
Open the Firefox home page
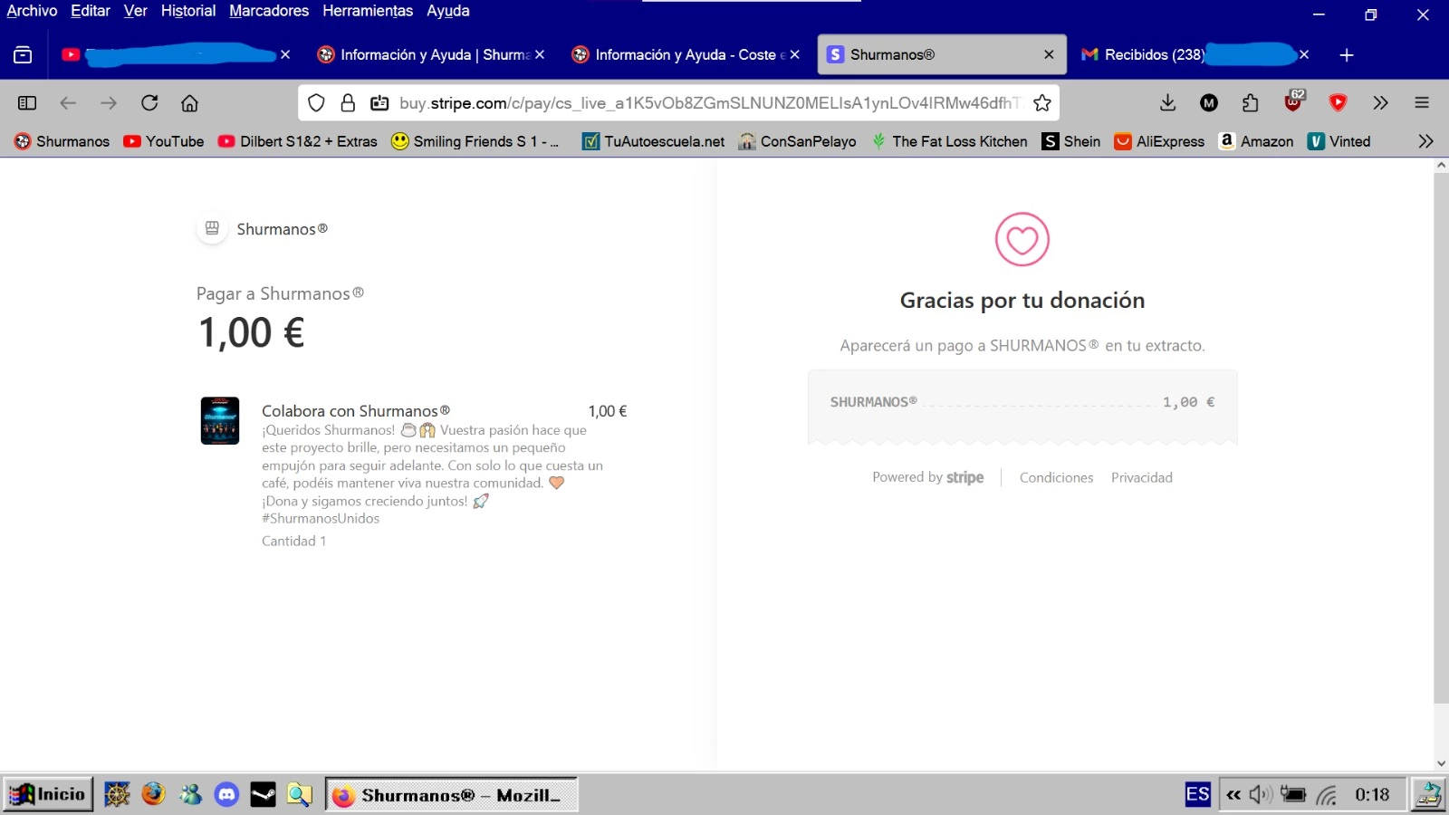(189, 103)
